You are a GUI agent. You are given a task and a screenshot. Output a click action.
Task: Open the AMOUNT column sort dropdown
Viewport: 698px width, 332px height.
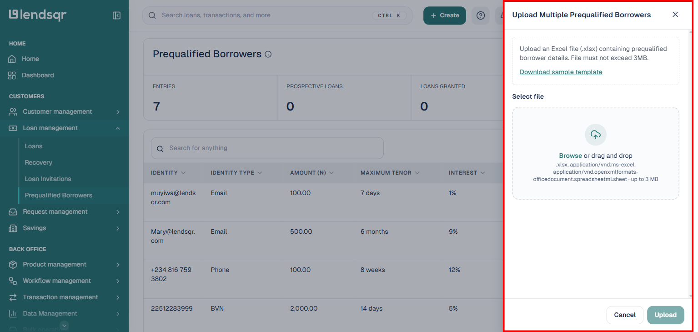[331, 173]
